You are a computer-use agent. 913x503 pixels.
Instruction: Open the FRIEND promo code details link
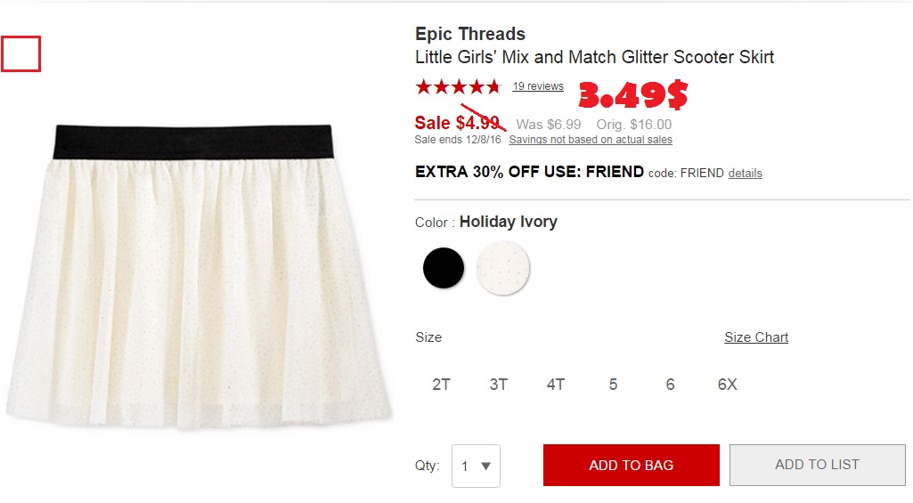(745, 174)
